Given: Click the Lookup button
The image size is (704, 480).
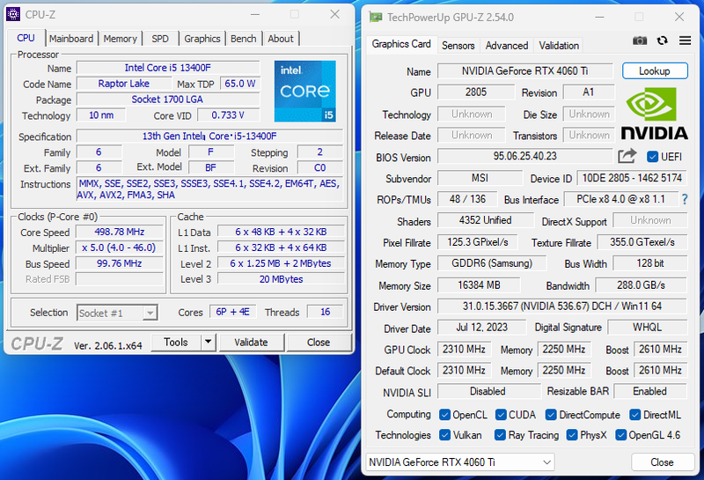Looking at the screenshot, I should tap(654, 71).
